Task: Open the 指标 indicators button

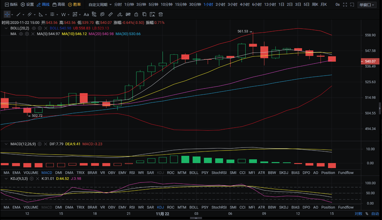Action: click(11, 4)
